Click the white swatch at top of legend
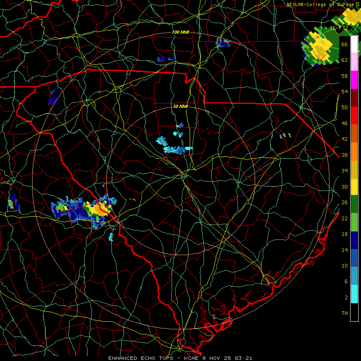Viewport: 361px width, 361px height. (x=354, y=44)
